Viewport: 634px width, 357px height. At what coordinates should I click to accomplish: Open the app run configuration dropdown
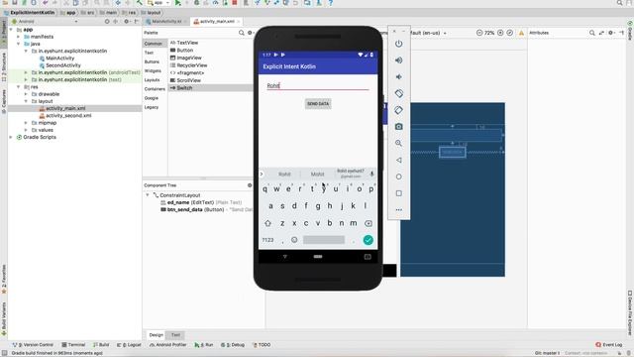[158, 3]
